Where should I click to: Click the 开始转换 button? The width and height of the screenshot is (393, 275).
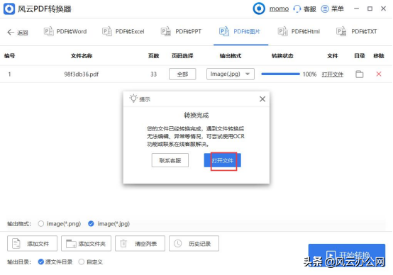(x=347, y=255)
